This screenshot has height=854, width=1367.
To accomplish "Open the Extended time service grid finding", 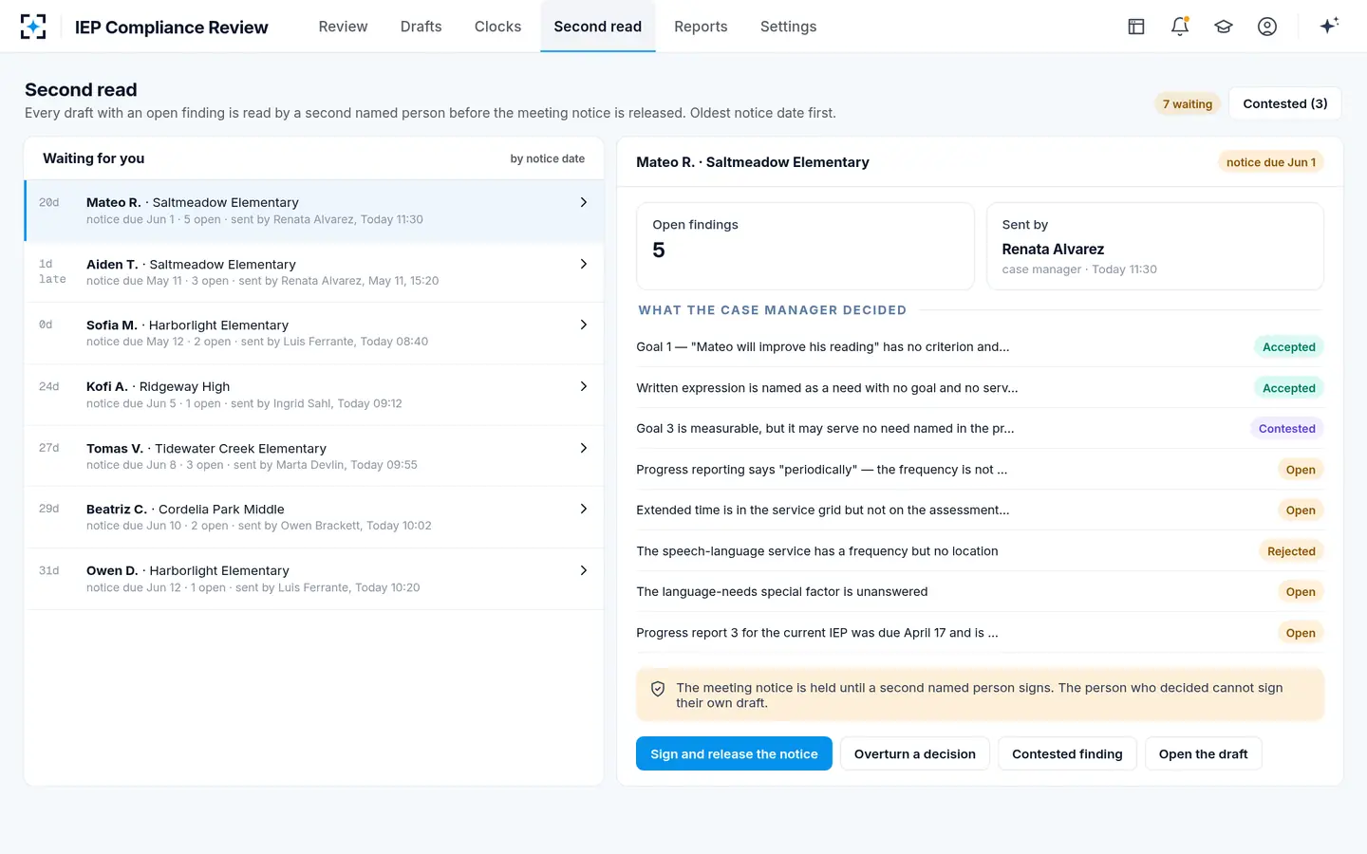I will click(980, 511).
